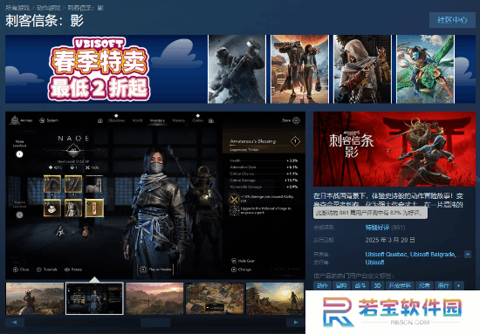Expand more tags with the plus button

pyautogui.click(x=458, y=285)
